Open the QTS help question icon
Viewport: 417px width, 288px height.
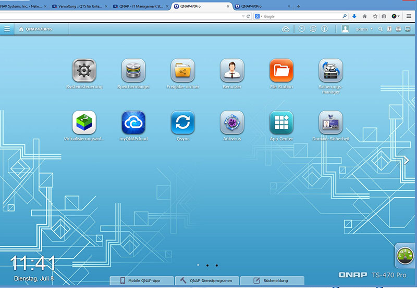[x=389, y=29]
